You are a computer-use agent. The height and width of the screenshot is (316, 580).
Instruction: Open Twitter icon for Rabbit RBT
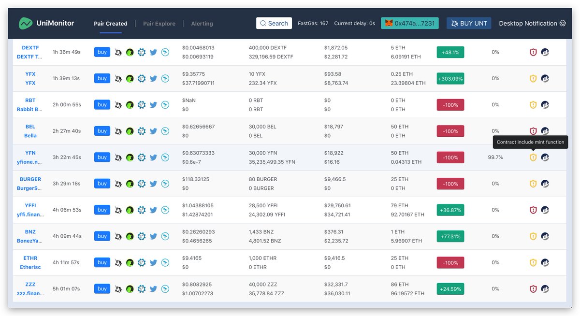pyautogui.click(x=153, y=105)
